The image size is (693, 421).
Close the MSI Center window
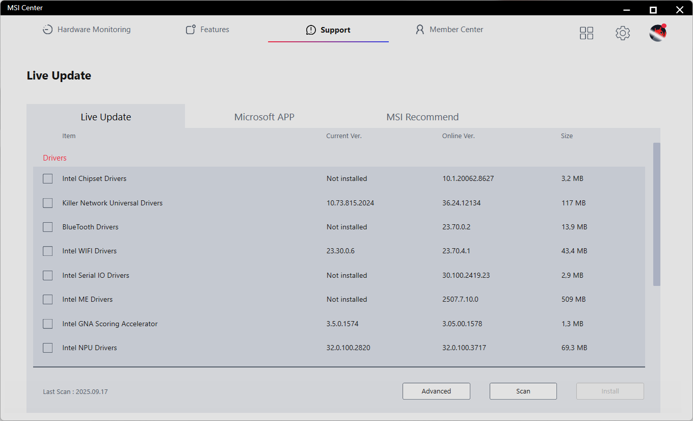tap(679, 9)
